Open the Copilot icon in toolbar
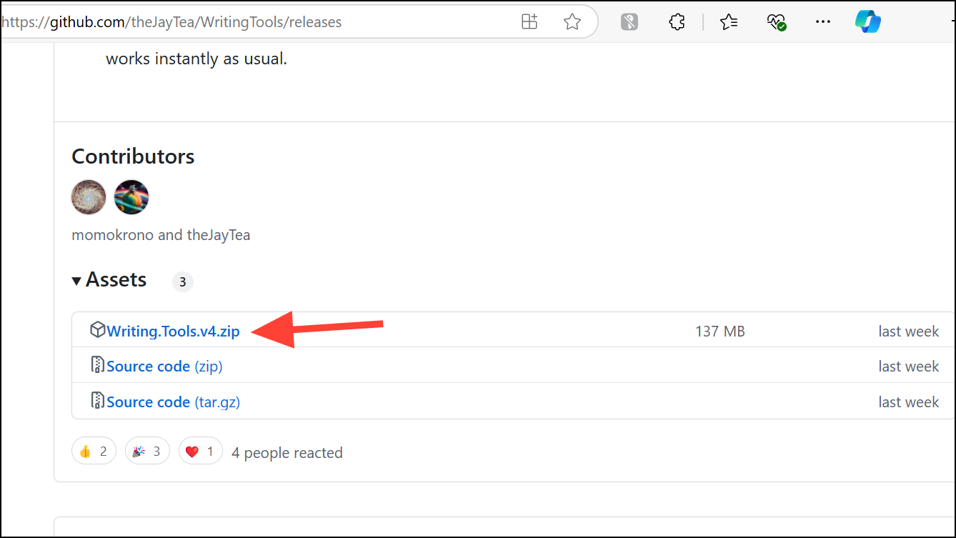Image resolution: width=956 pixels, height=538 pixels. (868, 22)
